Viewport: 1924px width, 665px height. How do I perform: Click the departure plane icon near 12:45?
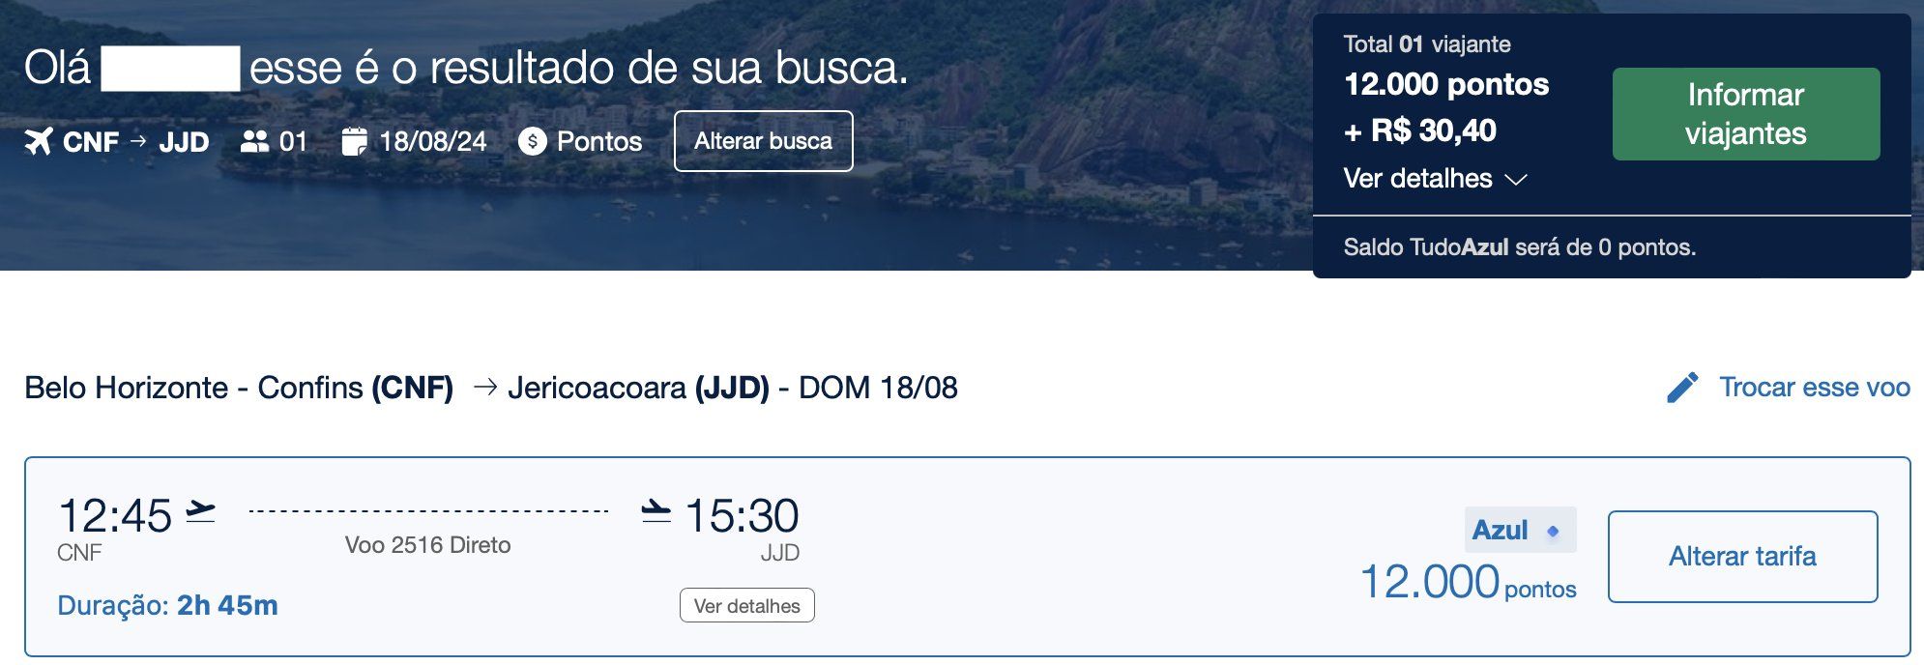[x=201, y=512]
